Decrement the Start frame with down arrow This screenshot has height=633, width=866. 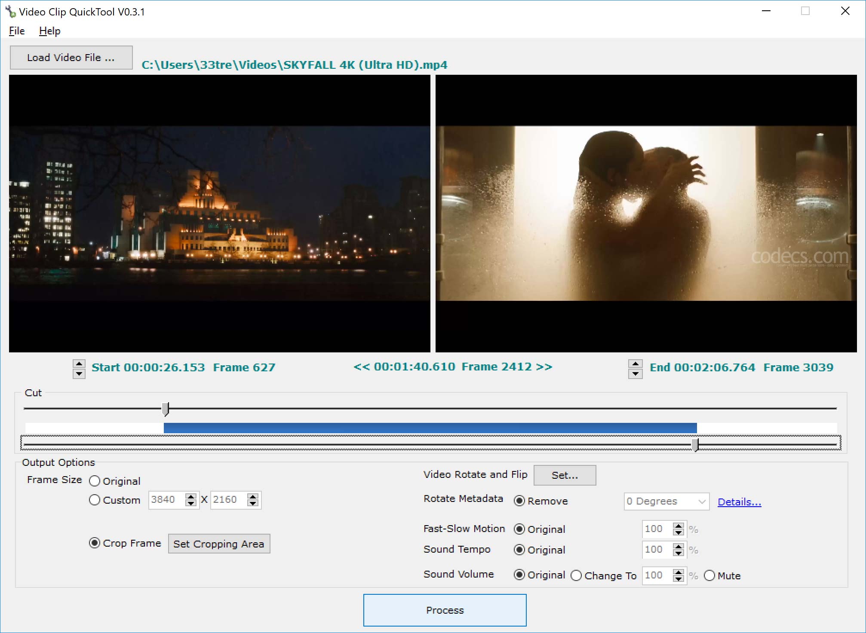click(79, 374)
